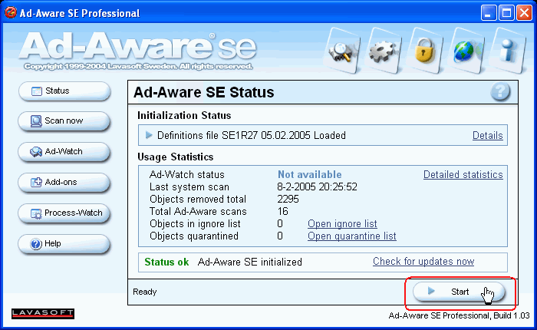
Task: Launch WebUpdate via the globe icon
Action: 466,51
